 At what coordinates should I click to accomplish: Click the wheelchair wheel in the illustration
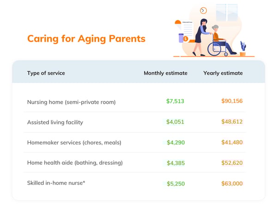214,49
